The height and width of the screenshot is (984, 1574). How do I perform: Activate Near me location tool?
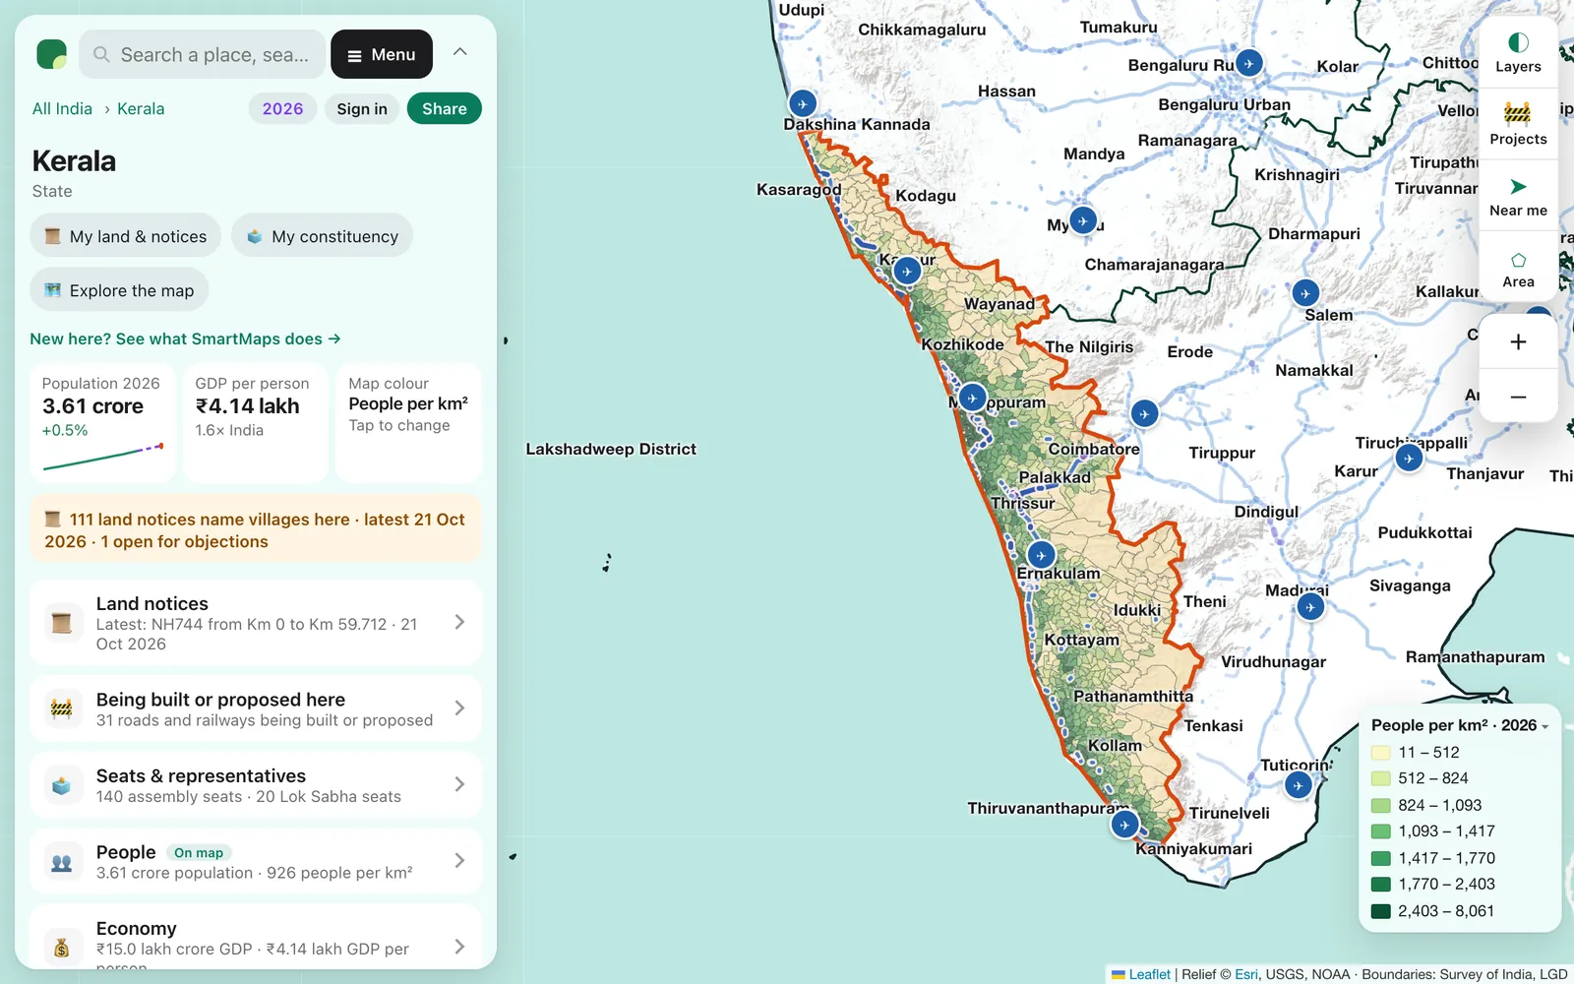pyautogui.click(x=1518, y=196)
